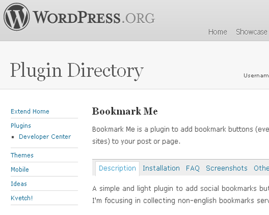Switch to the Installation tab
This screenshot has width=269, height=215.
point(161,168)
